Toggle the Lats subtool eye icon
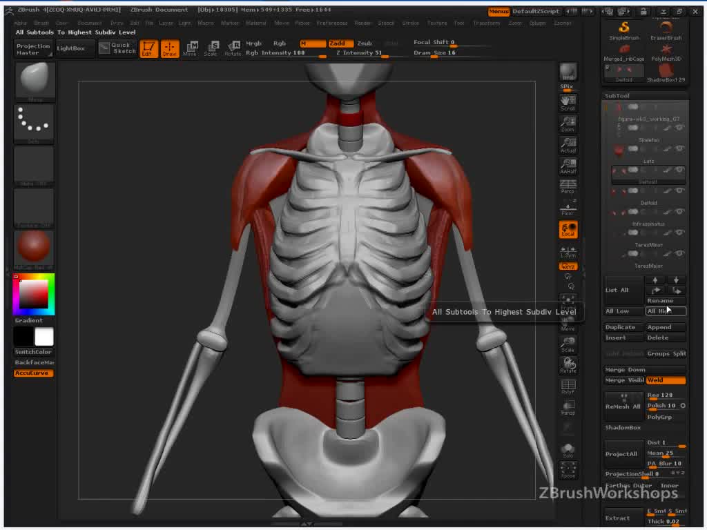Screen dimensions: 707x530 point(679,148)
